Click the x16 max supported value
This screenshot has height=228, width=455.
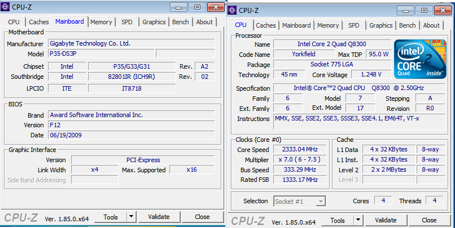point(192,170)
